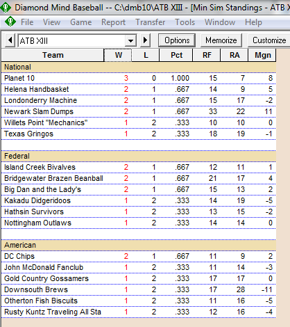The image size is (290, 327).
Task: Click DC Chips wins value 2
Action: tap(126, 256)
